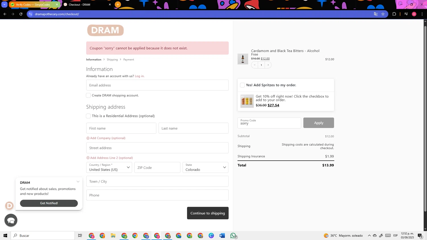Open the Chrome profile avatar
This screenshot has height=240, width=427.
pos(414,14)
